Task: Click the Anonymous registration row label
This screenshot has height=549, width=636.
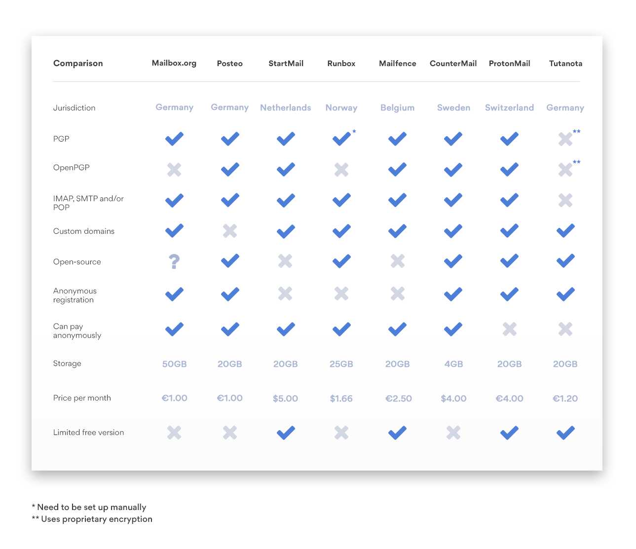Action: (x=75, y=295)
